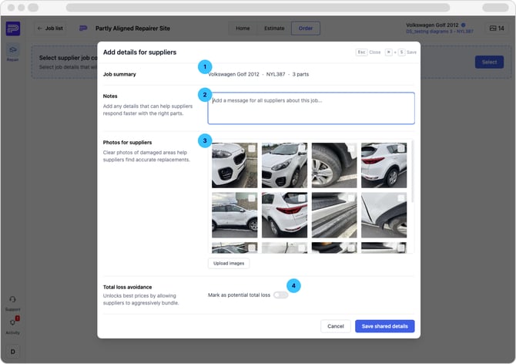Click the Save keyboard shortcut hint
This screenshot has height=364, width=516.
(400, 52)
